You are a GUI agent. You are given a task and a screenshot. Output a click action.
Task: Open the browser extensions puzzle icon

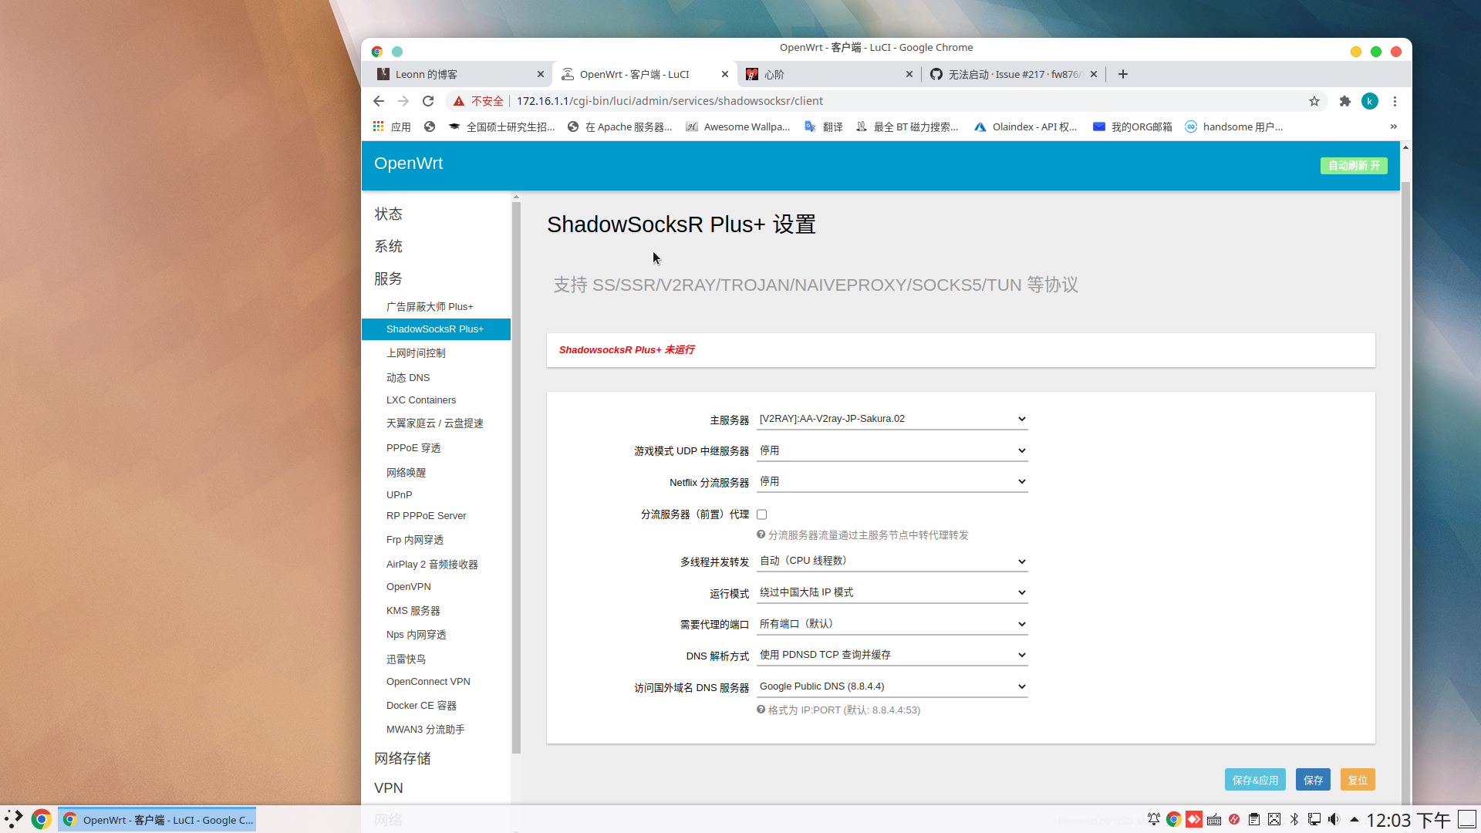coord(1345,101)
